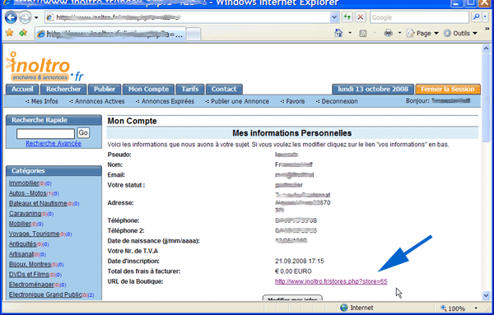Open the Artisanat category
The height and width of the screenshot is (315, 494).
coord(21,254)
